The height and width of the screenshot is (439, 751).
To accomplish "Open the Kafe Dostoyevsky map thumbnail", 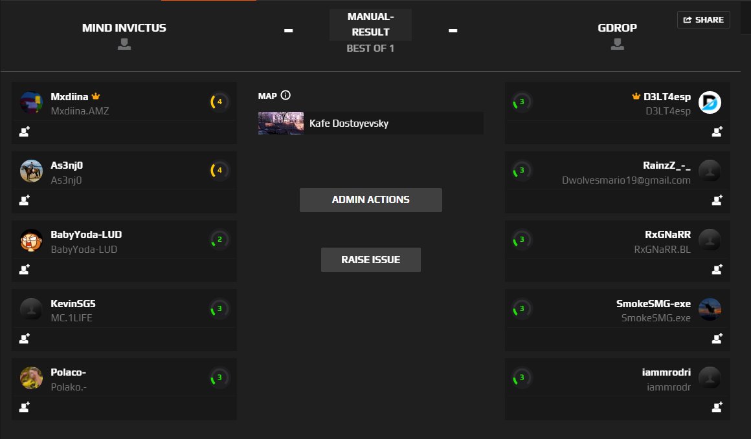I will [x=281, y=123].
